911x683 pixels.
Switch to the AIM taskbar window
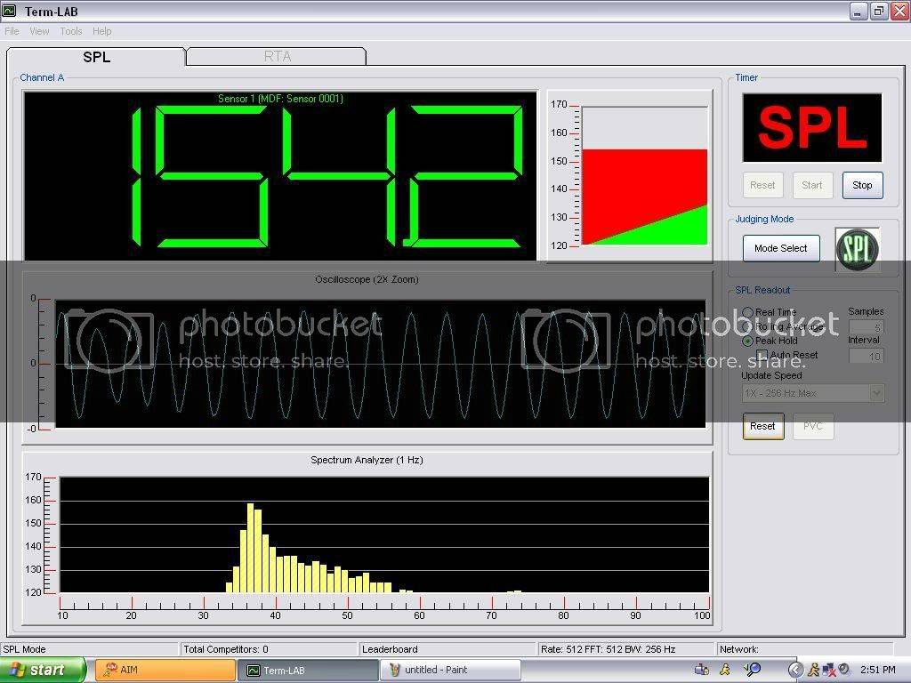pyautogui.click(x=165, y=670)
